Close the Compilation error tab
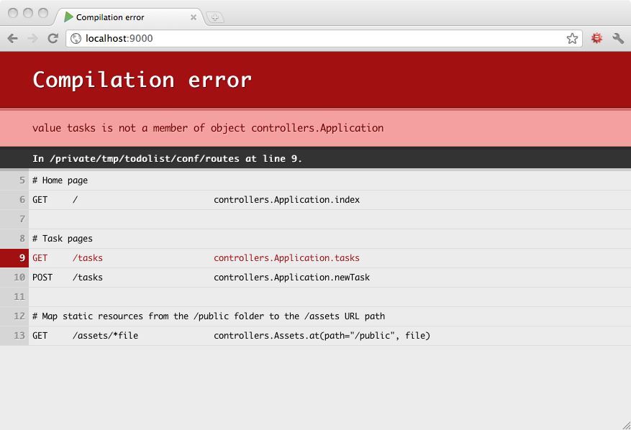Image resolution: width=631 pixels, height=430 pixels. point(194,17)
